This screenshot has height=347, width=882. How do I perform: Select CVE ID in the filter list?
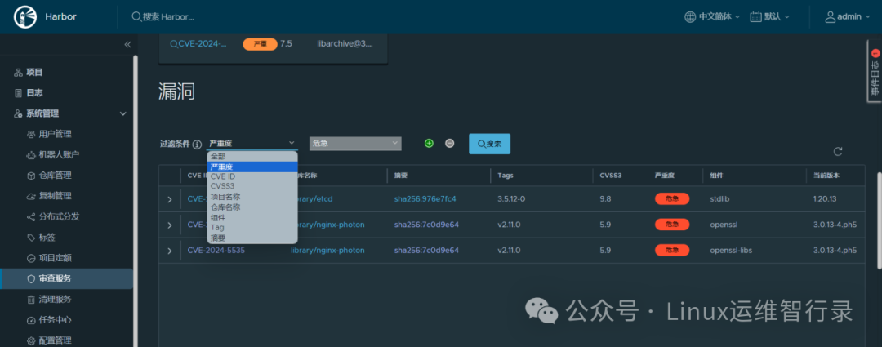[x=252, y=176]
